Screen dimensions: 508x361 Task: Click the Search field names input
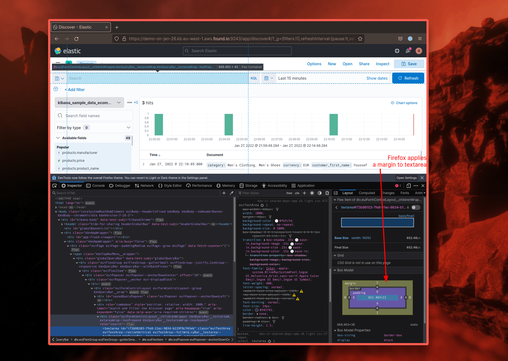[x=94, y=116]
